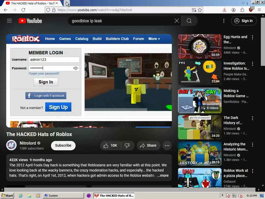265x199 pixels.
Task: Open the Windows Start menu
Action: (7, 196)
